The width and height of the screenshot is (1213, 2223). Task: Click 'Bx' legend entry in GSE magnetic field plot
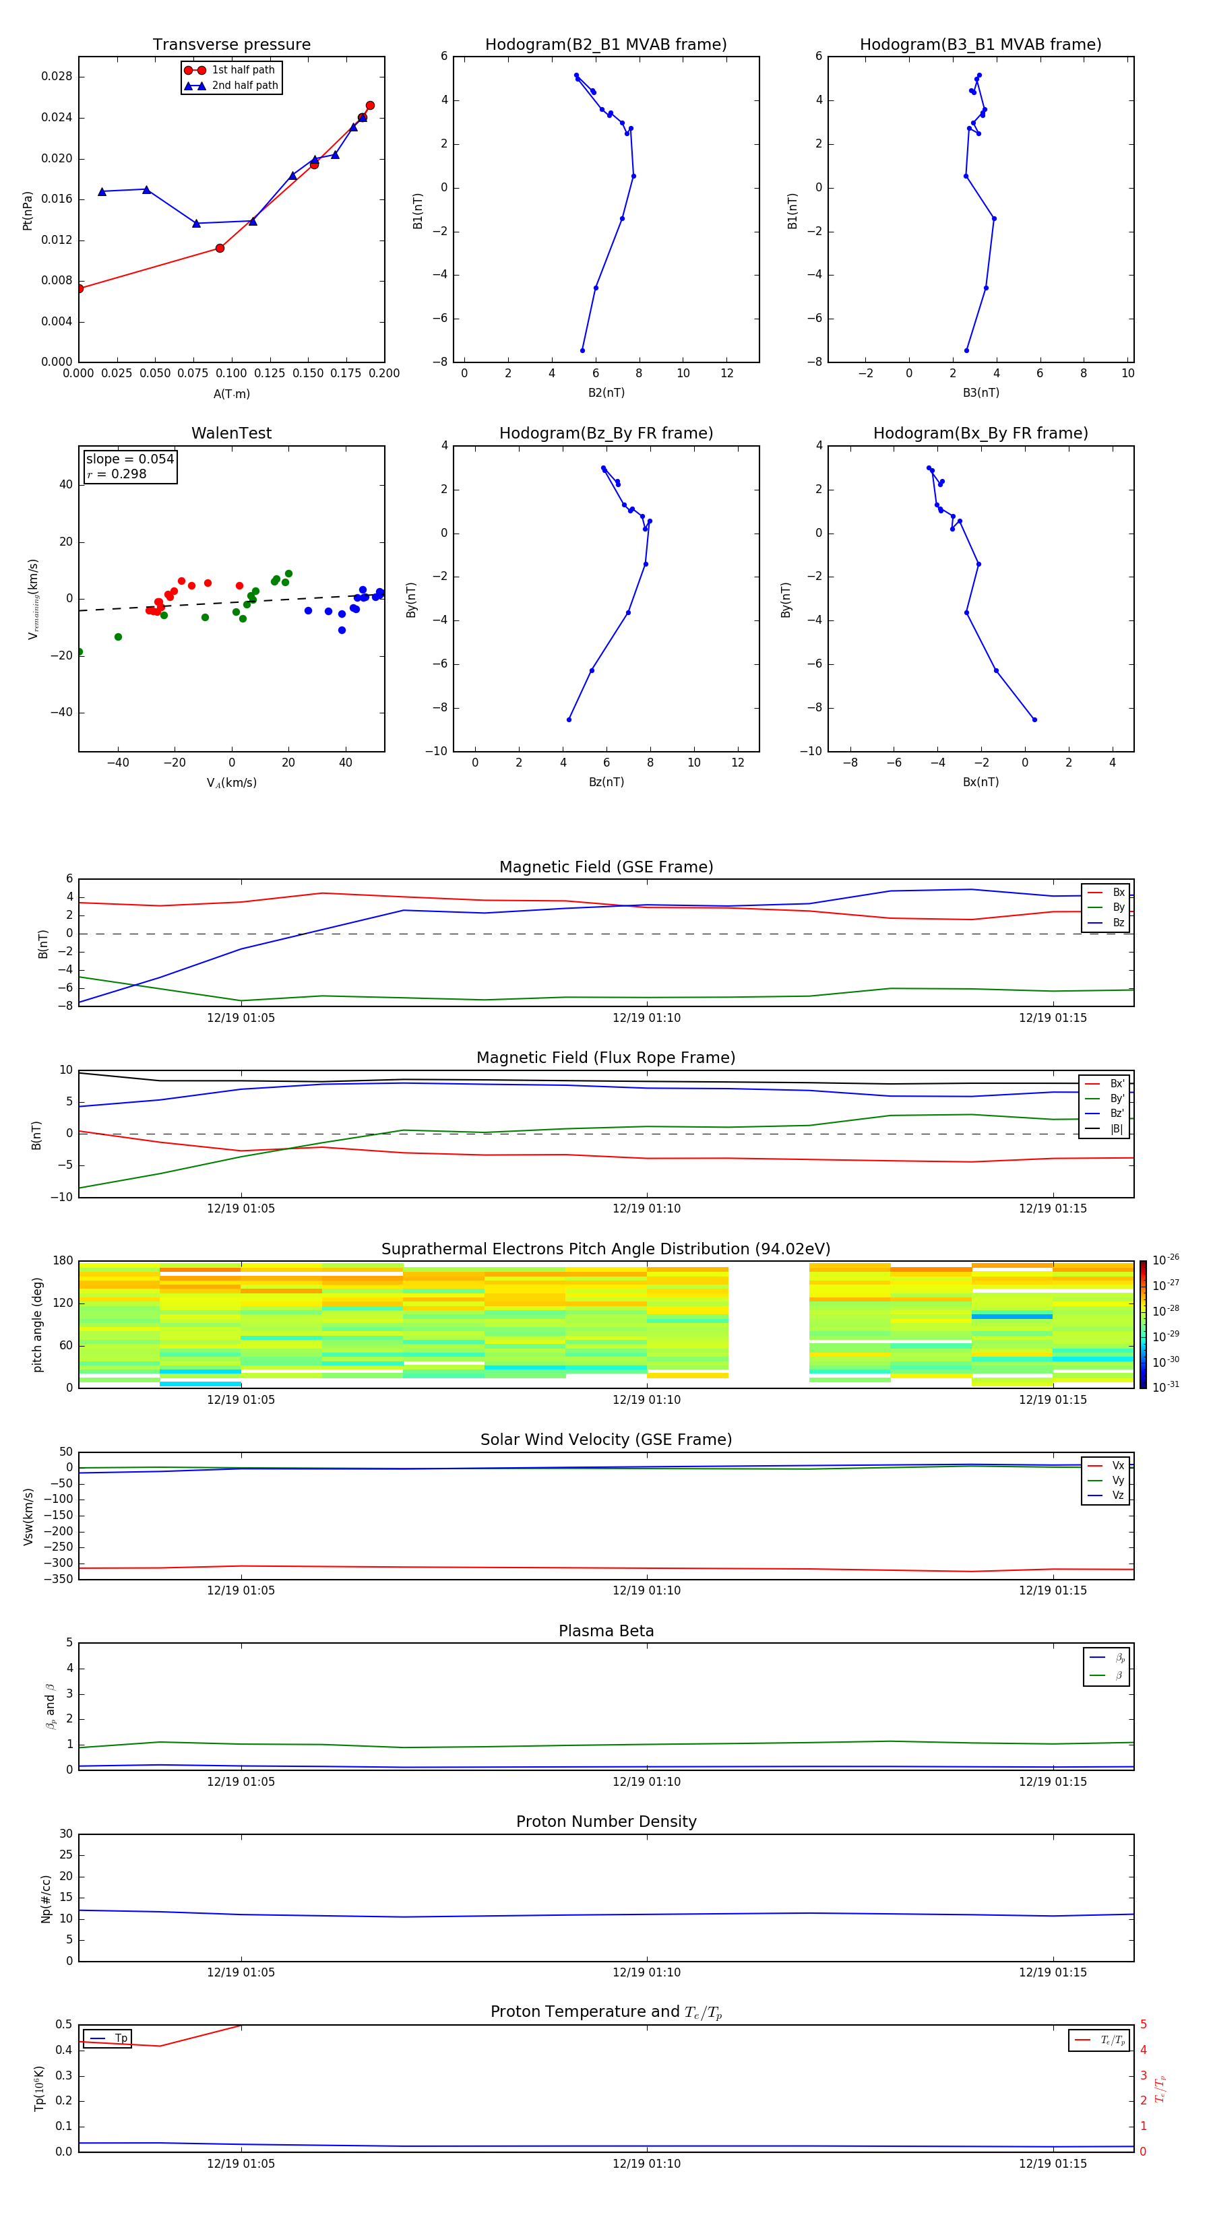point(1106,893)
